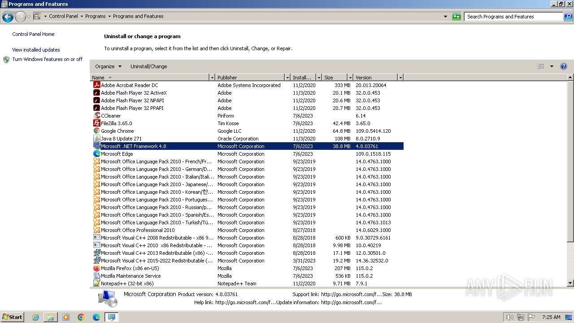This screenshot has height=323, width=574.
Task: Select Adobe Flash Player 32 PPAPI row
Action: (x=248, y=108)
